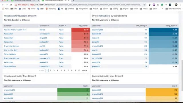Screen dimensions: 183x103
Task: Expand the Finace bookmark folder
Action: coord(144,9)
